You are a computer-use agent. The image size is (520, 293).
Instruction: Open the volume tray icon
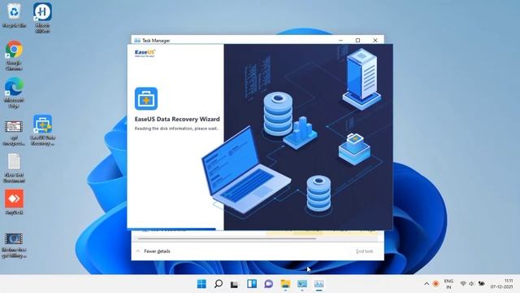pos(471,284)
